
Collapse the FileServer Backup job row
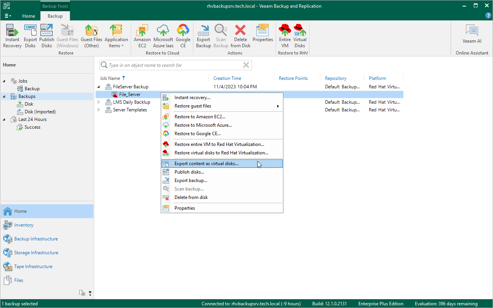tap(99, 87)
